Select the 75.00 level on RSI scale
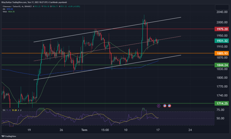Image resolution: width=231 pixels, height=139 pixels. [220, 110]
